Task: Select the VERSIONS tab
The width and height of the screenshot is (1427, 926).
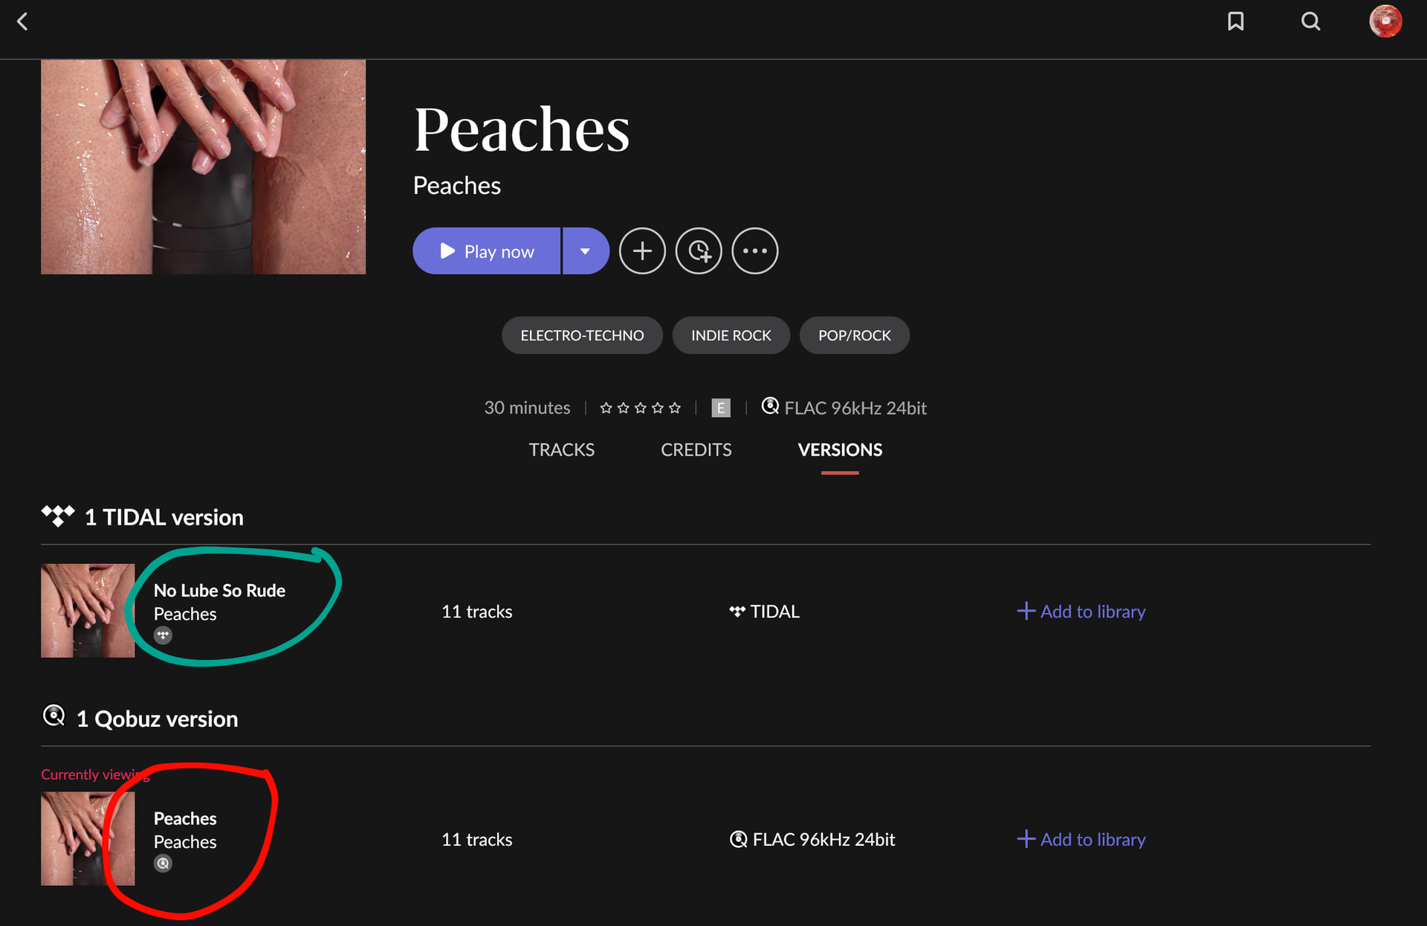Action: [840, 450]
